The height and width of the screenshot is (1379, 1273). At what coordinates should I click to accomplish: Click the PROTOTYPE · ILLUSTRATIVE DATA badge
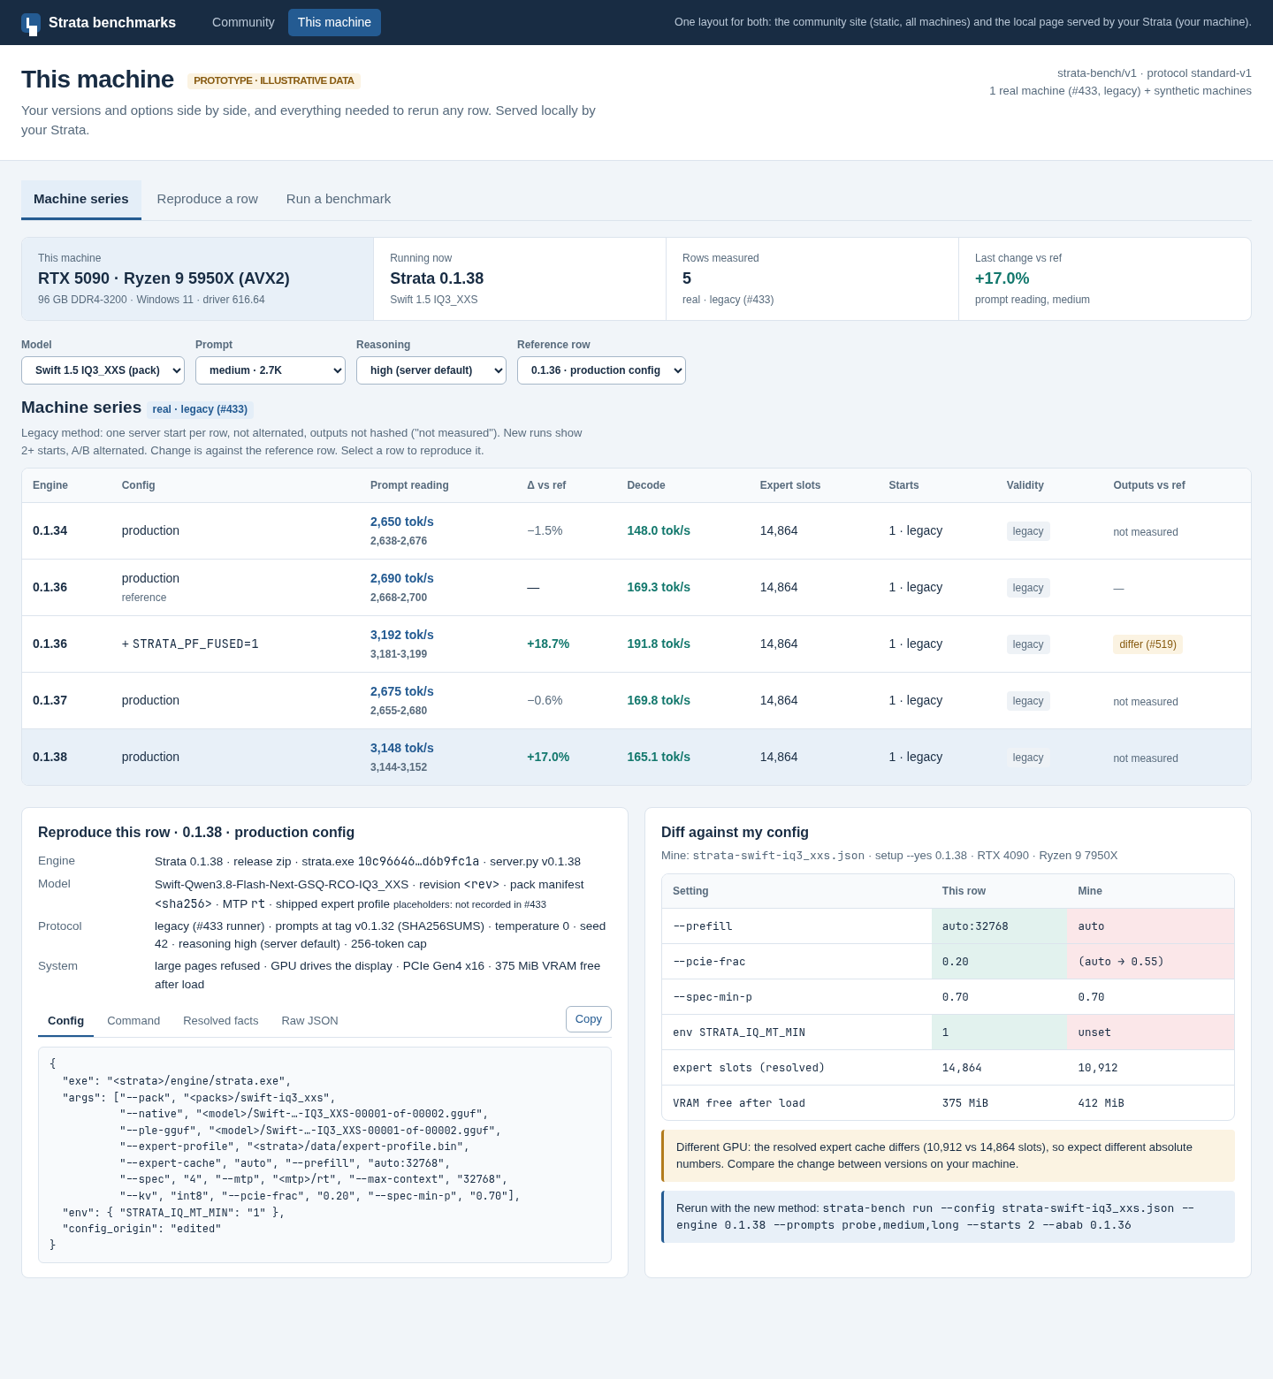point(274,80)
